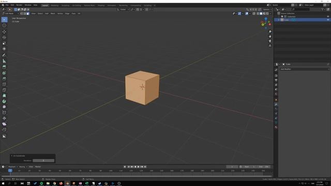Click the navigation axis gizmo

coord(266,23)
